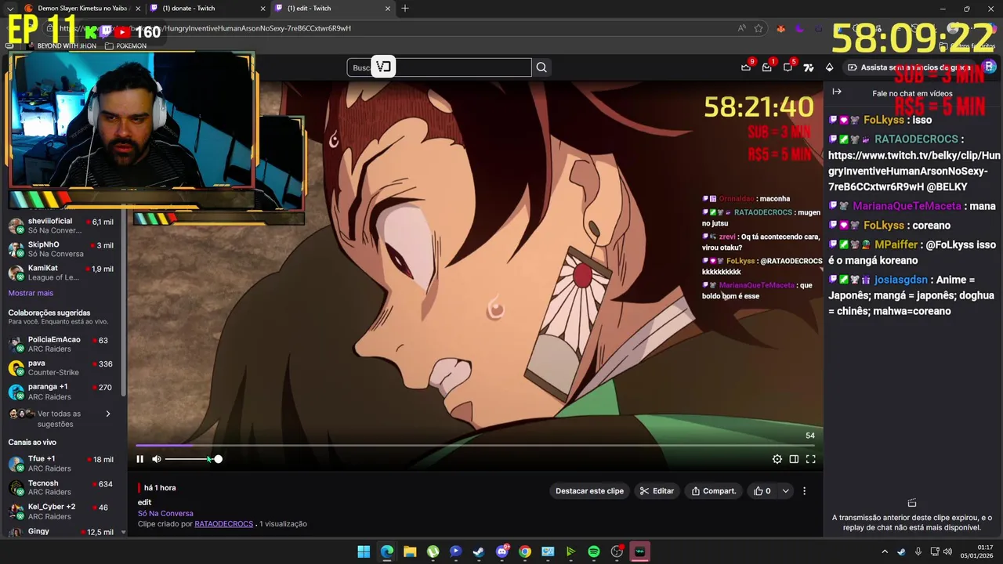This screenshot has width=1003, height=564.
Task: Open pava Counter-Strike channel
Action: 61,367
